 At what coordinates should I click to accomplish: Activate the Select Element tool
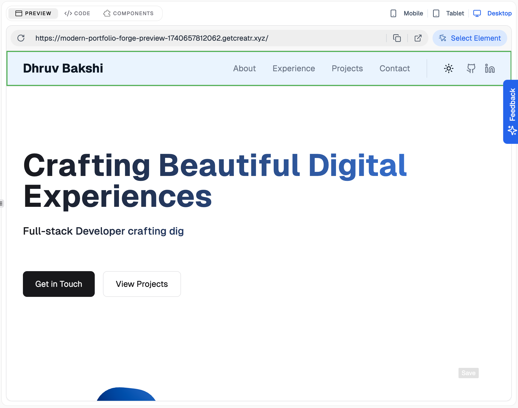[x=470, y=38]
